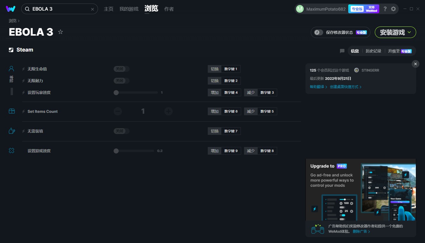Clear the EBOLA 3 search text
This screenshot has width=425, height=243.
(92, 9)
